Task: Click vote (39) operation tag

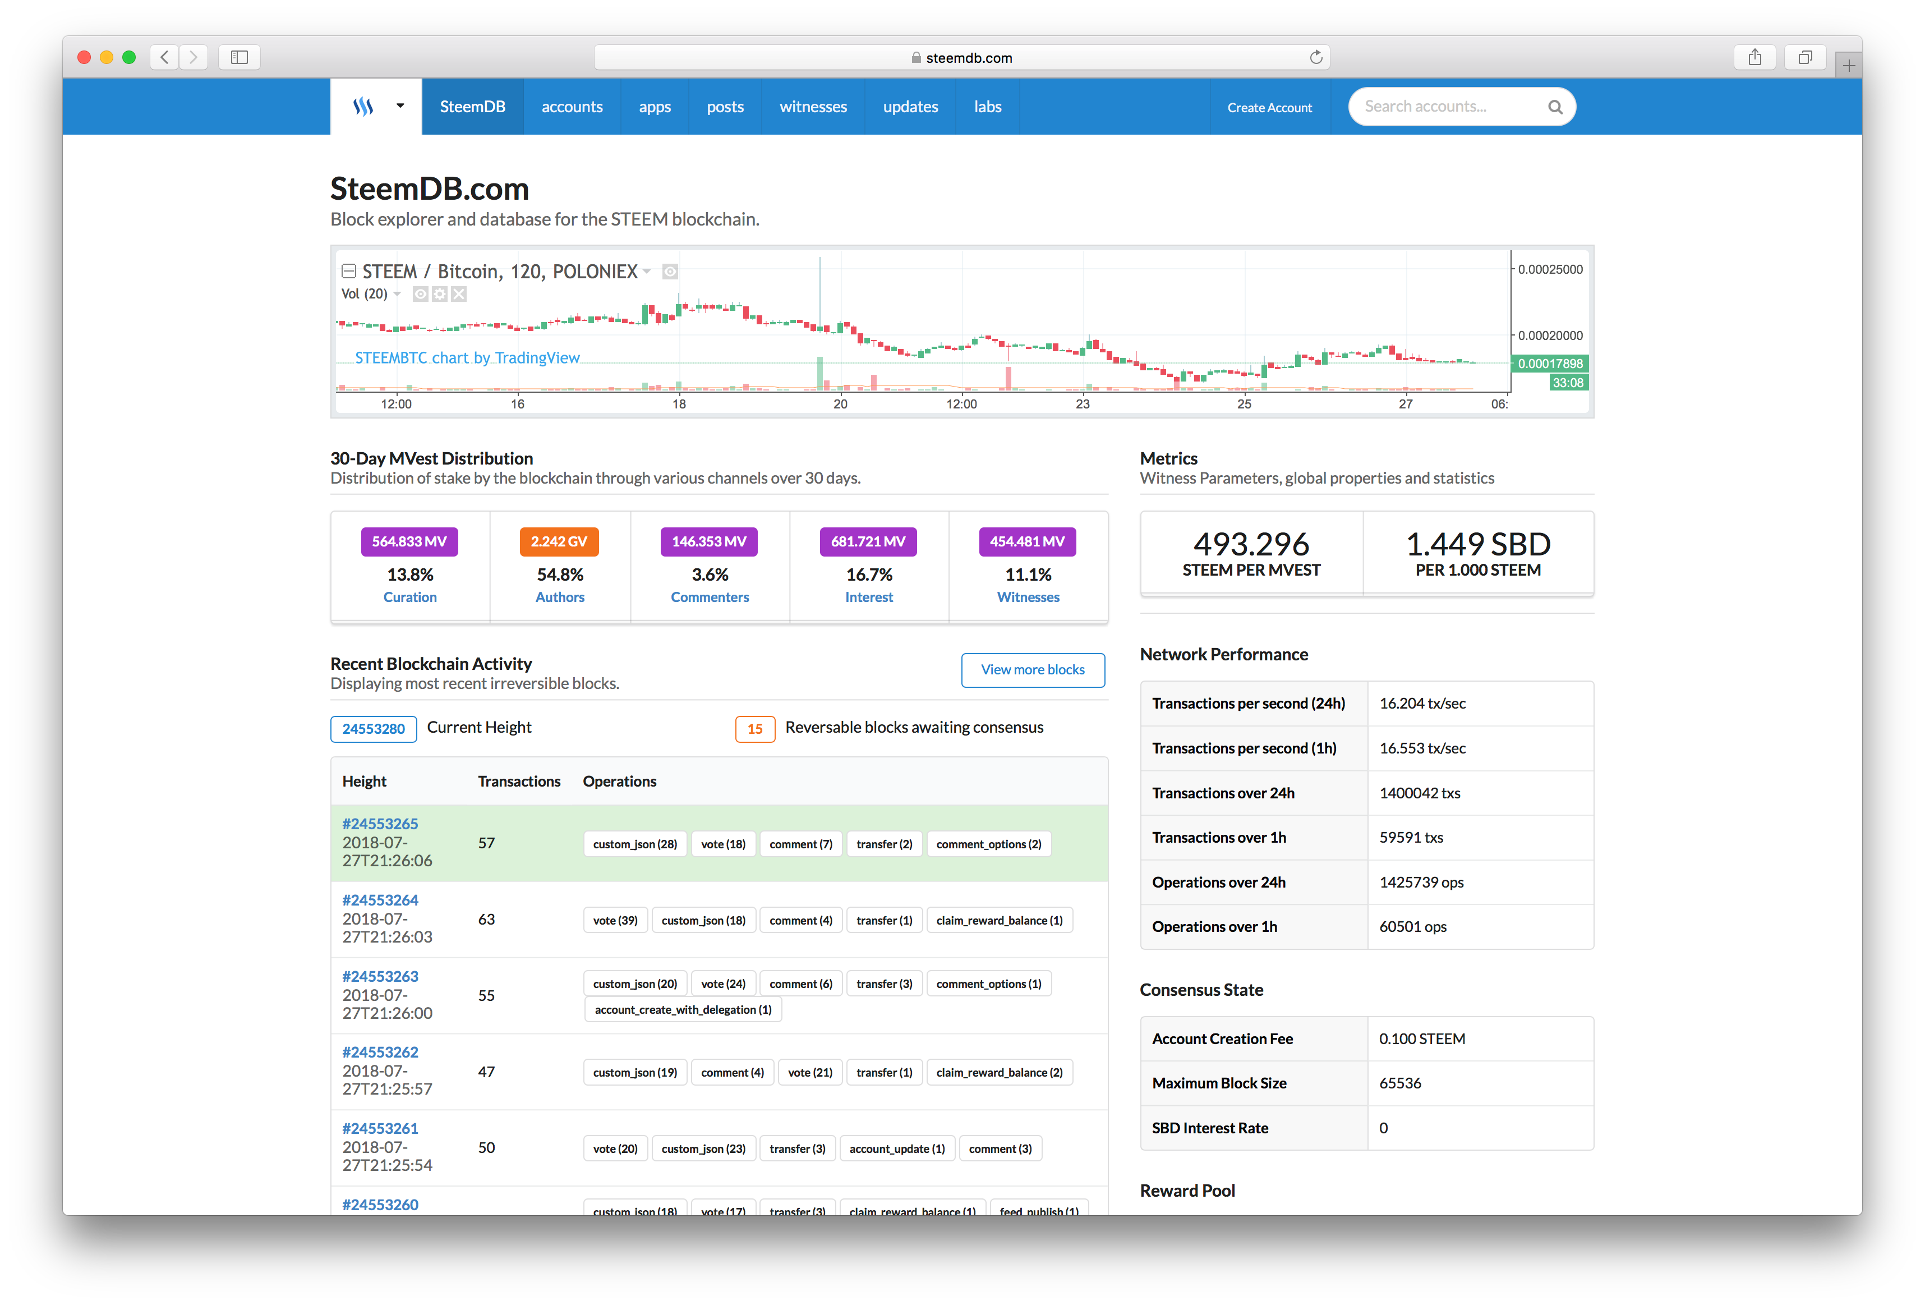Action: [615, 920]
